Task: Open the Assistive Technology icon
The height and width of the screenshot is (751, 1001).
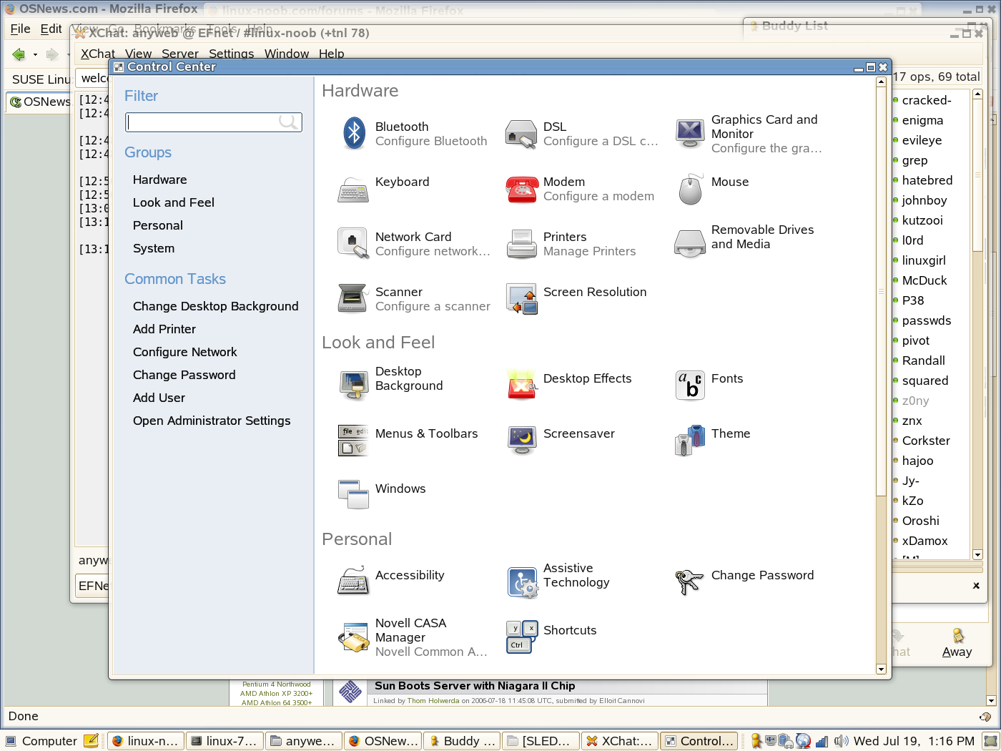Action: point(521,582)
